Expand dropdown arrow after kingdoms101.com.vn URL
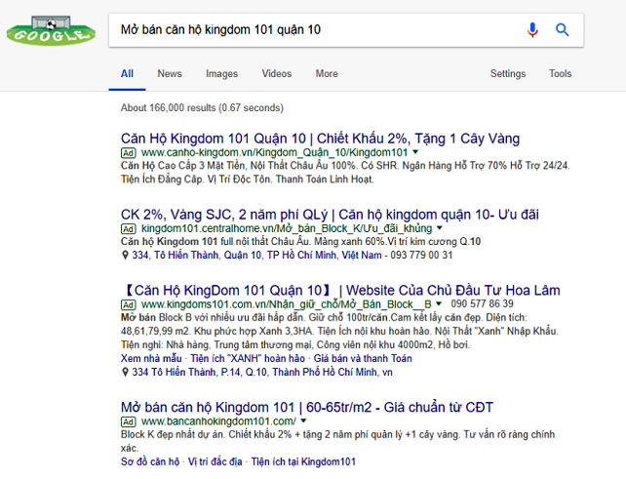Screen dimensions: 626x479 point(439,303)
